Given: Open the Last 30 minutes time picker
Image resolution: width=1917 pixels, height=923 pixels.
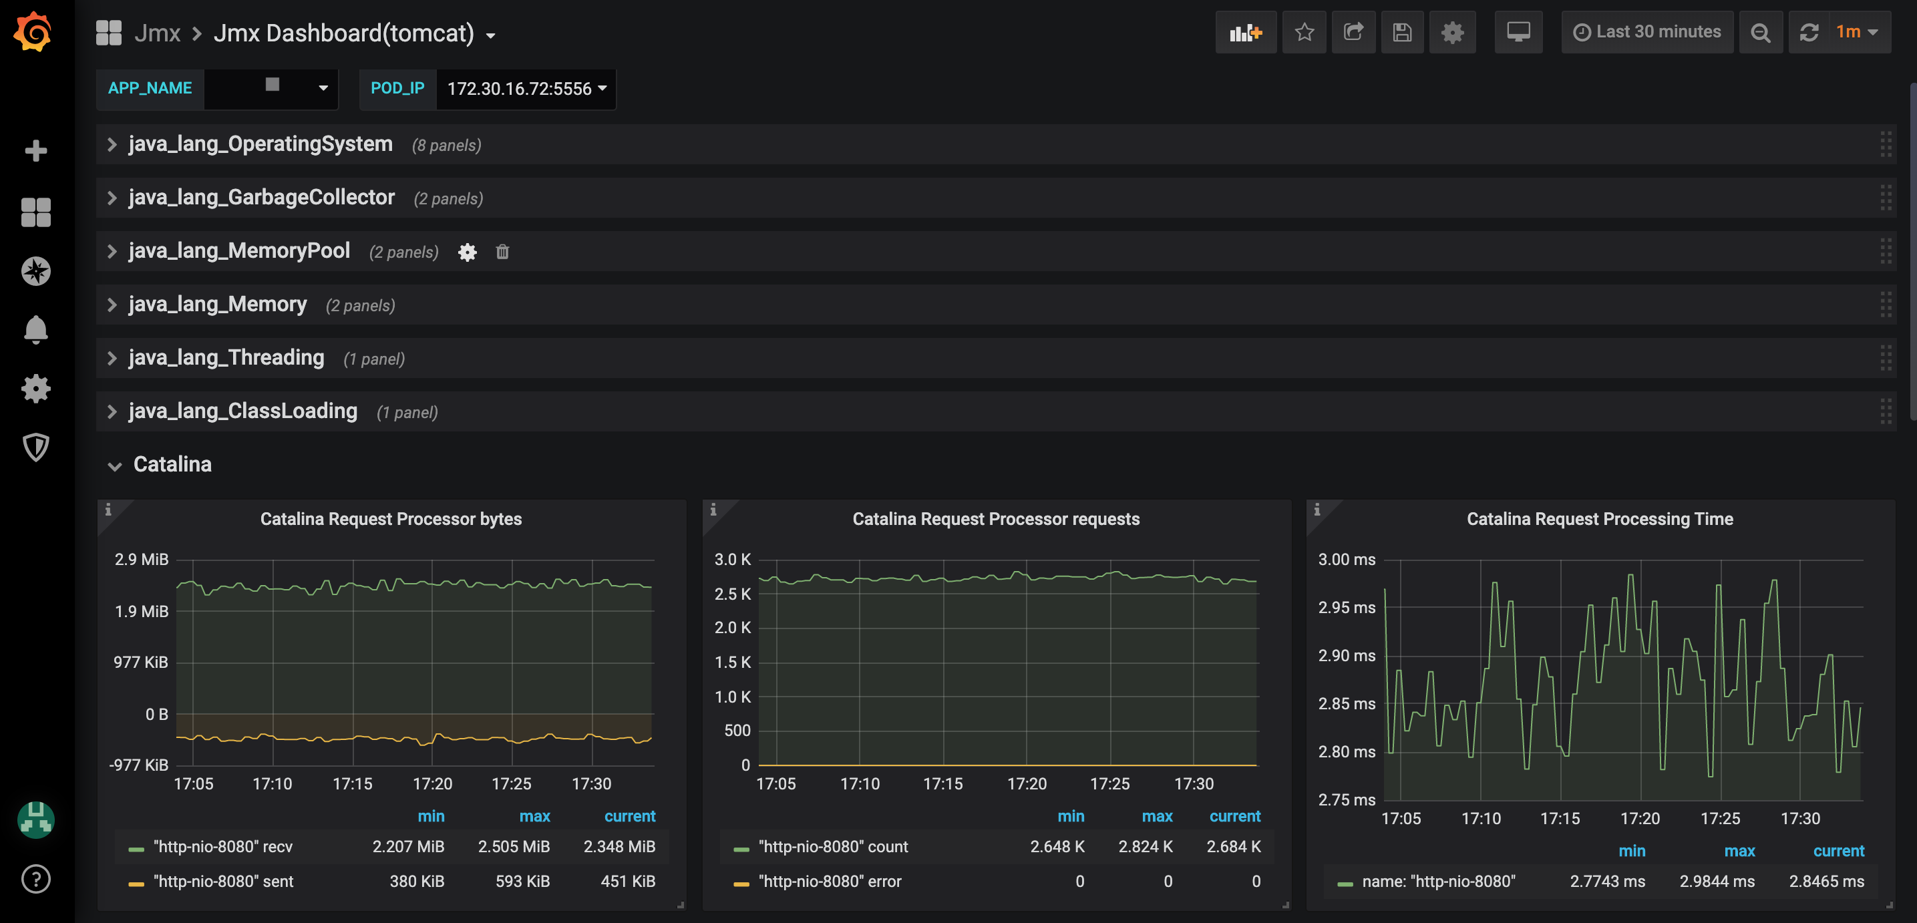Looking at the screenshot, I should coord(1648,32).
